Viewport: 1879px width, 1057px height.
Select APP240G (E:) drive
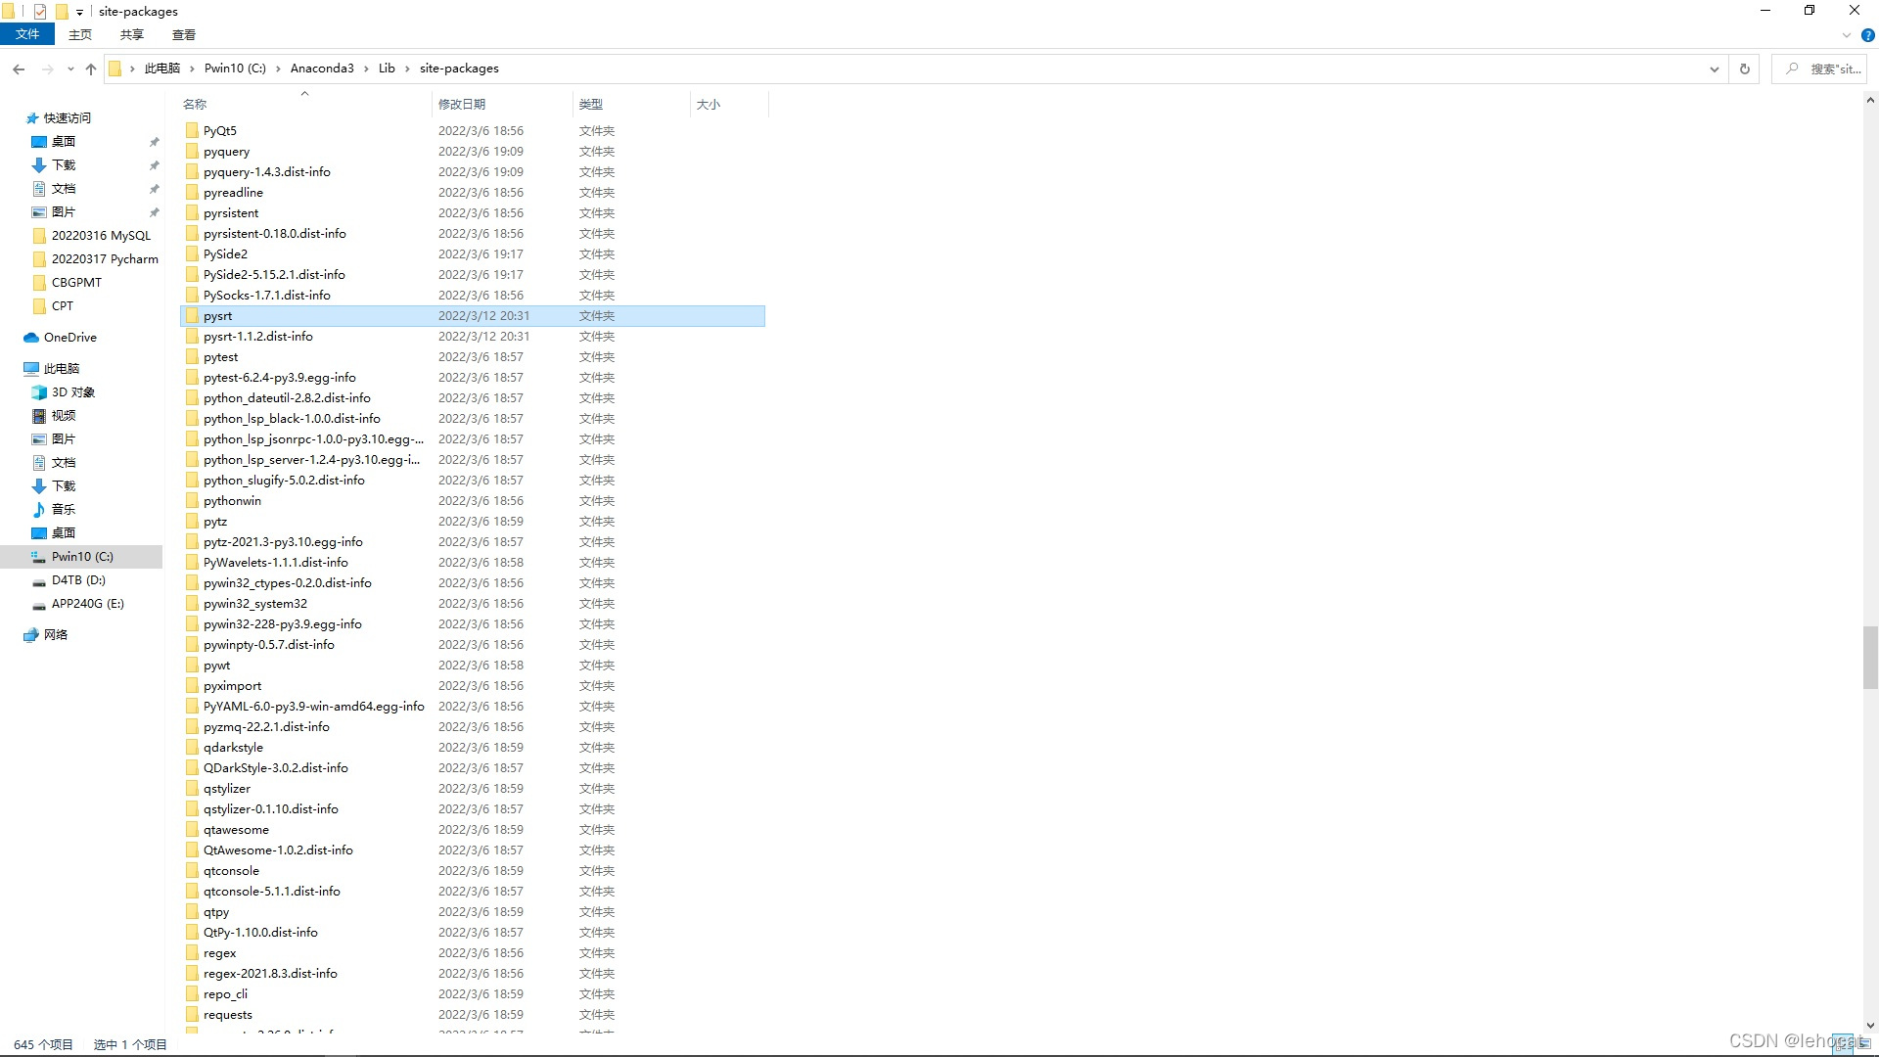click(88, 604)
